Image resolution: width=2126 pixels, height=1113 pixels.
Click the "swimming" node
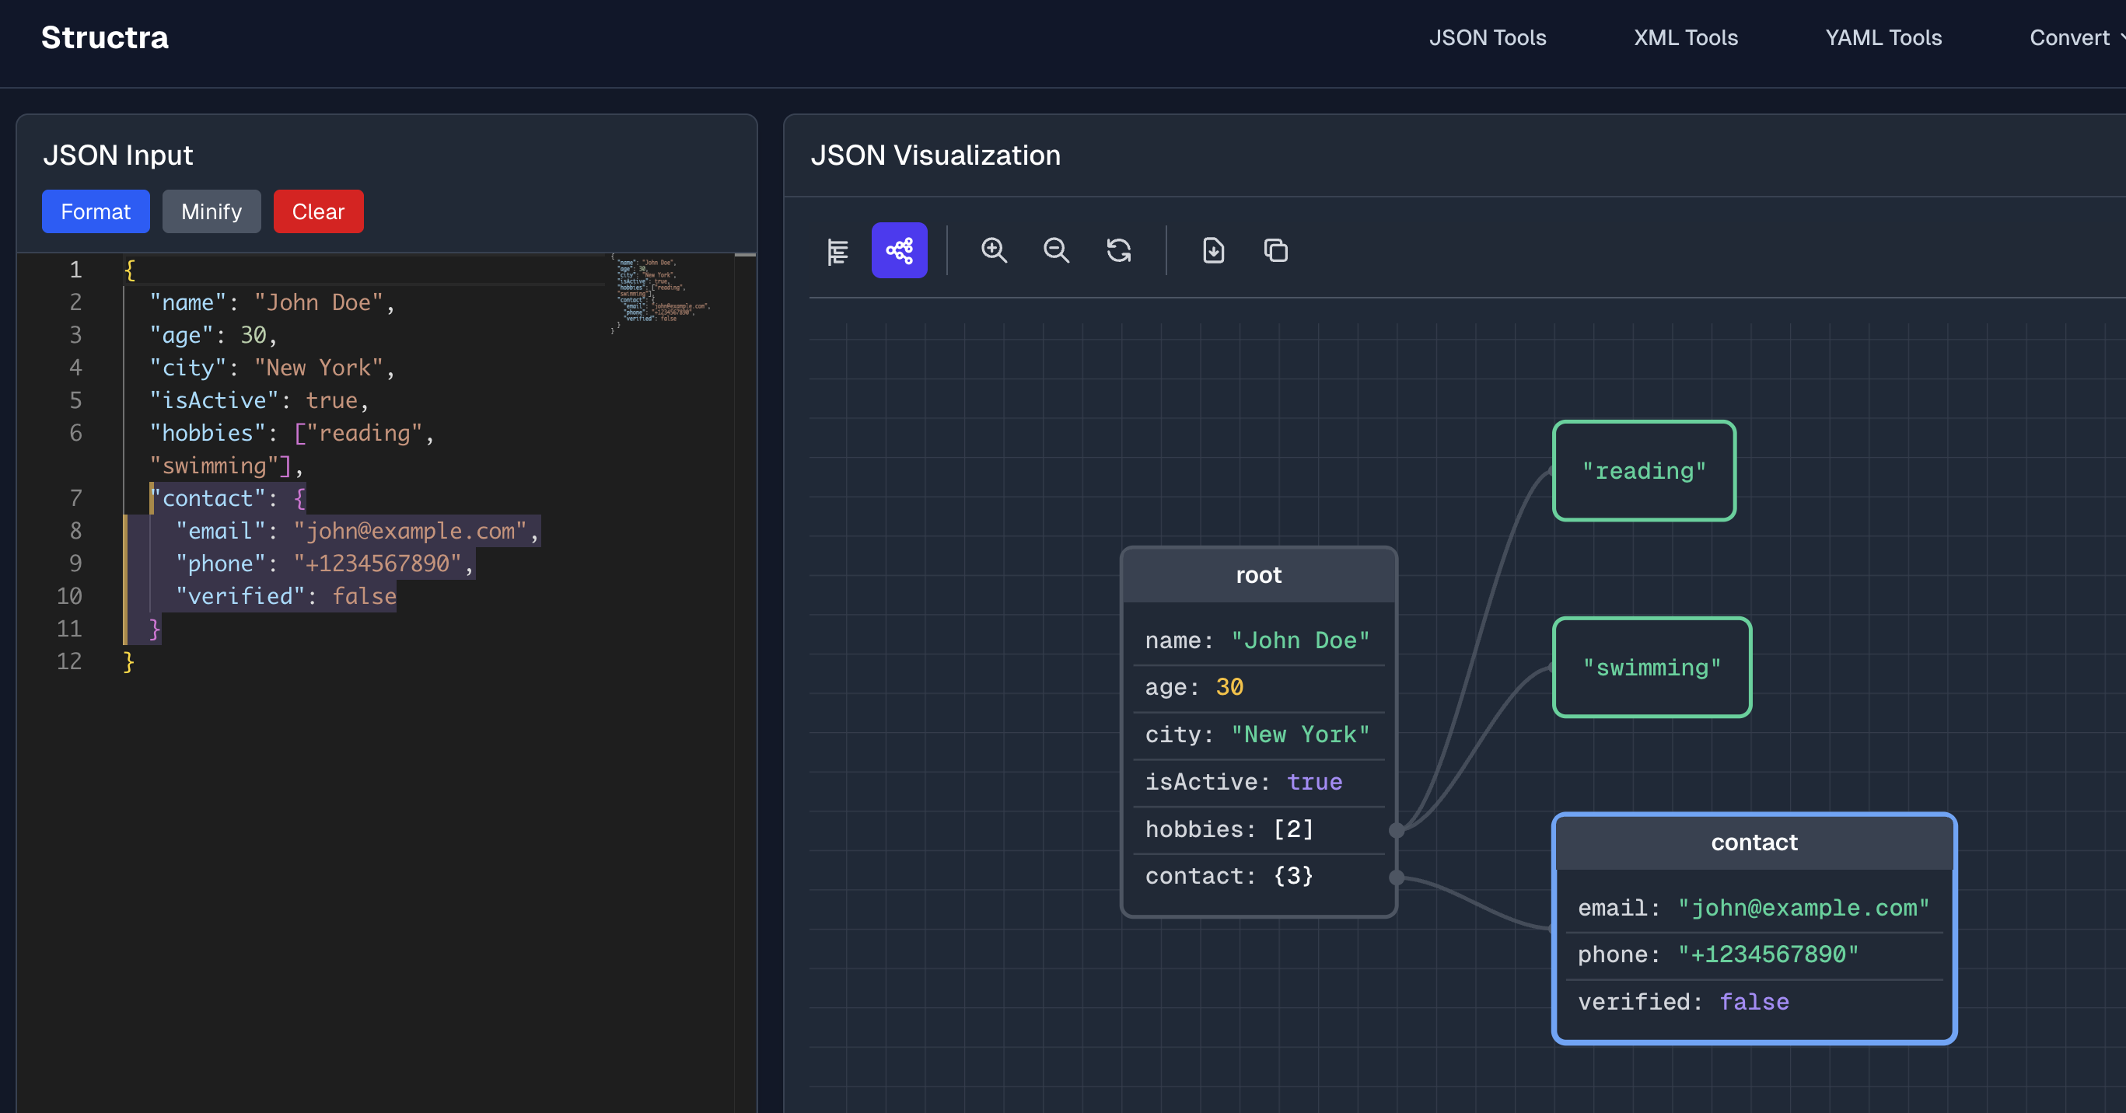click(1652, 668)
